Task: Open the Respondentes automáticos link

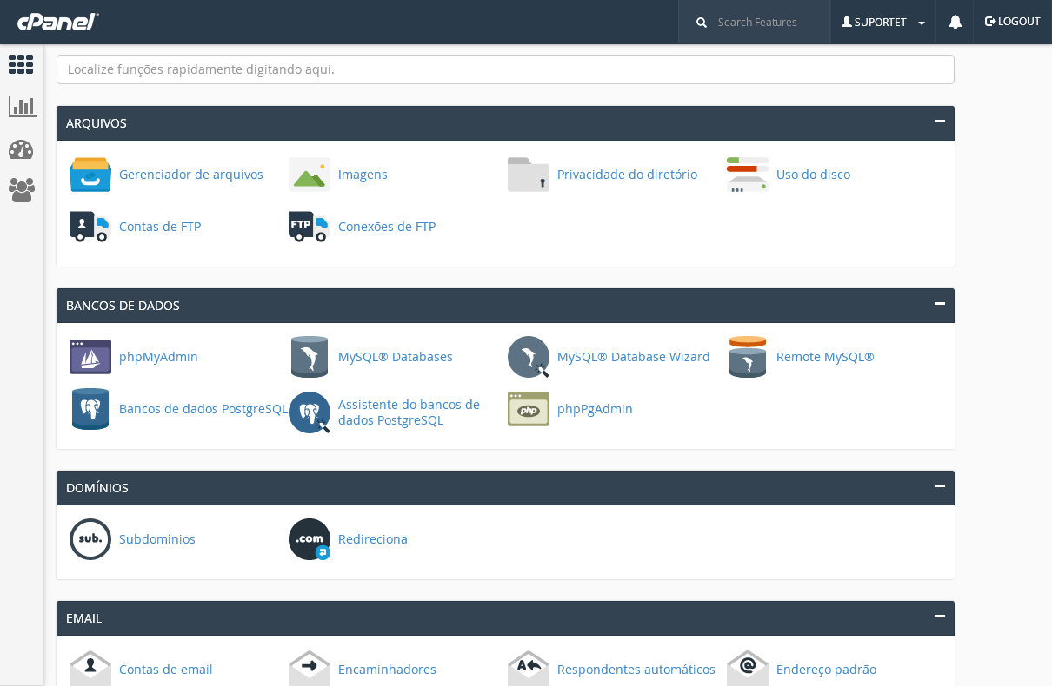Action: 636,670
